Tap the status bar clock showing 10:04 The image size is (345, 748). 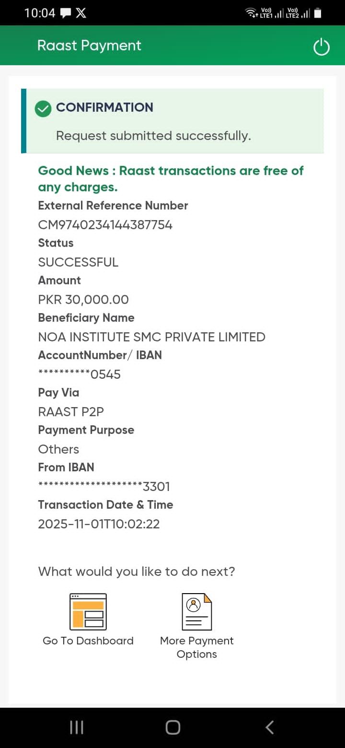(x=39, y=13)
